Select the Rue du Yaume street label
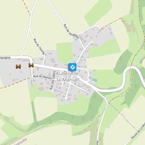The height and width of the screenshot is (145, 145). pos(39,47)
